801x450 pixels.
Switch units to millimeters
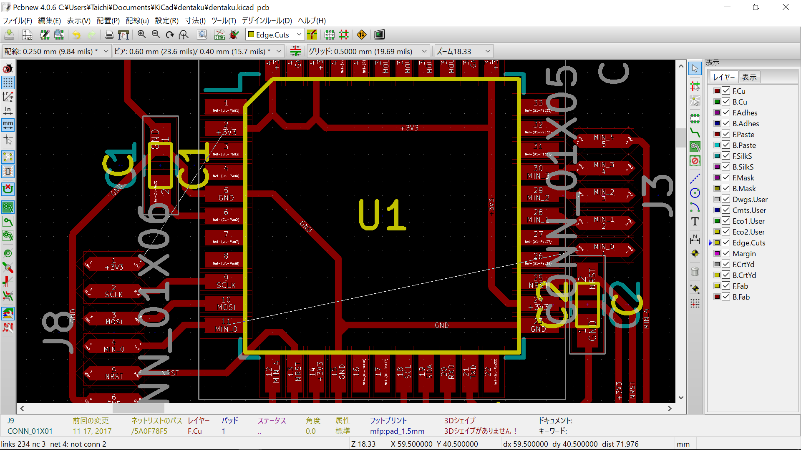pos(8,124)
